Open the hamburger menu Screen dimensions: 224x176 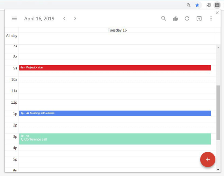[14, 18]
